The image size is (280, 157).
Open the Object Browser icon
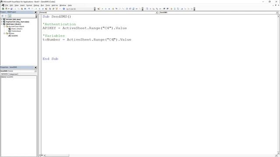pos(56,9)
